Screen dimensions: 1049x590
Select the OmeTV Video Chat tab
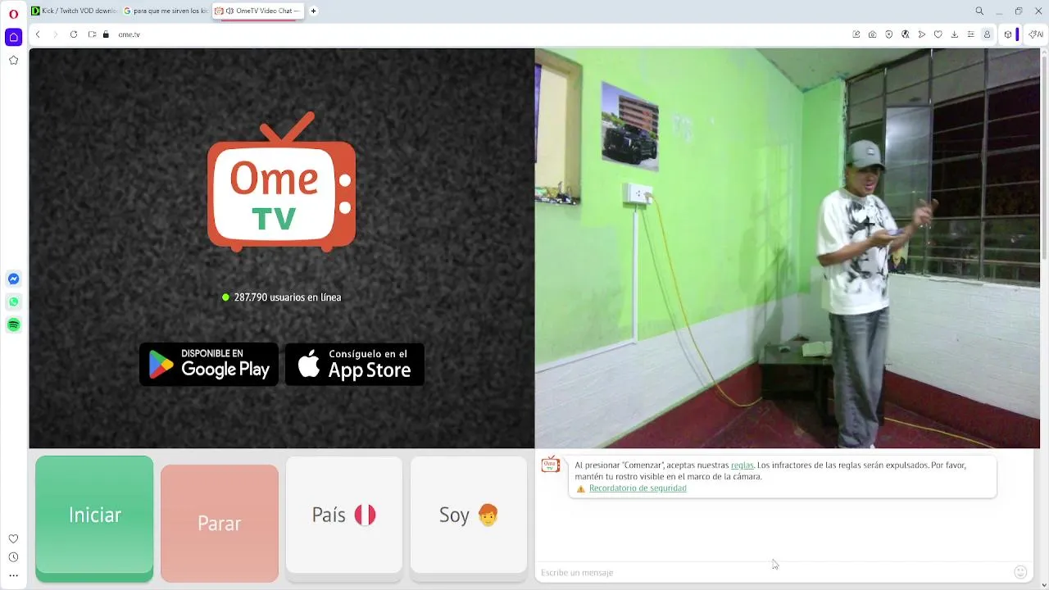point(258,11)
